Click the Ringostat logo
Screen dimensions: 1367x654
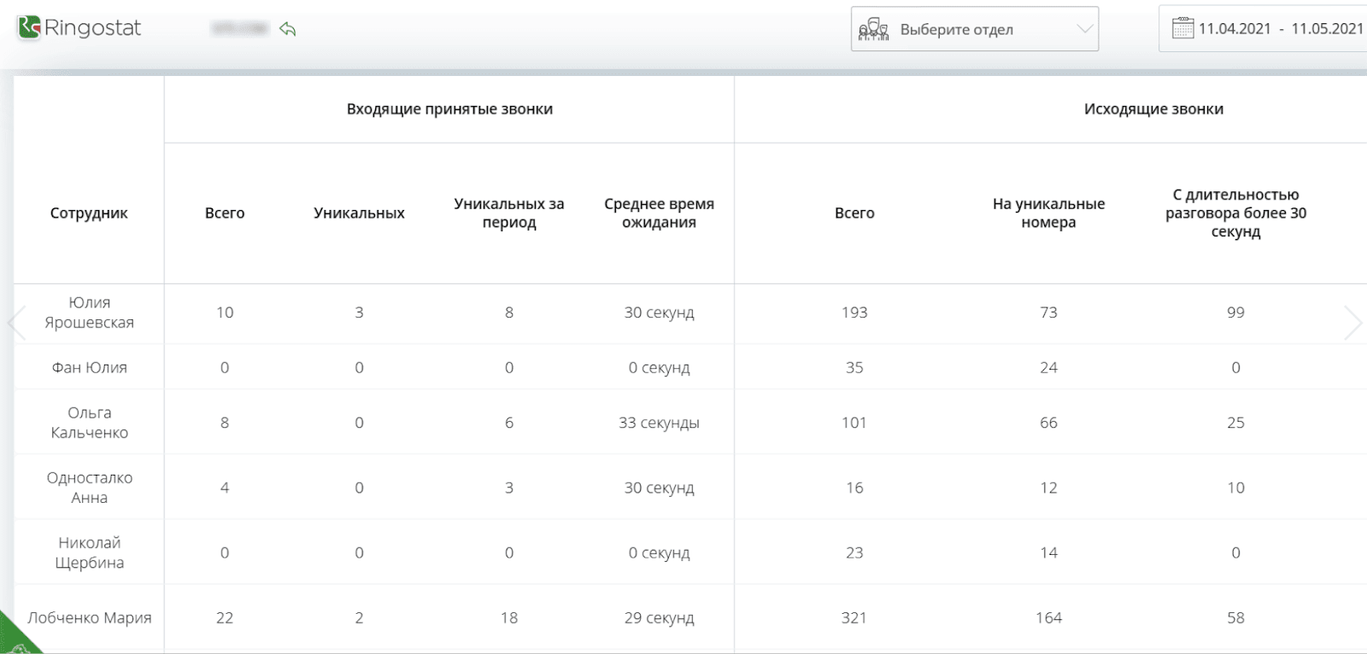coord(79,28)
